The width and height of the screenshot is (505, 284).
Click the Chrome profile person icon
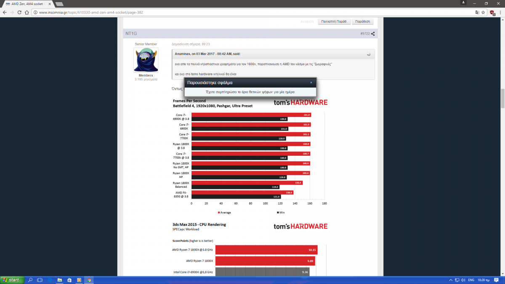click(x=463, y=3)
